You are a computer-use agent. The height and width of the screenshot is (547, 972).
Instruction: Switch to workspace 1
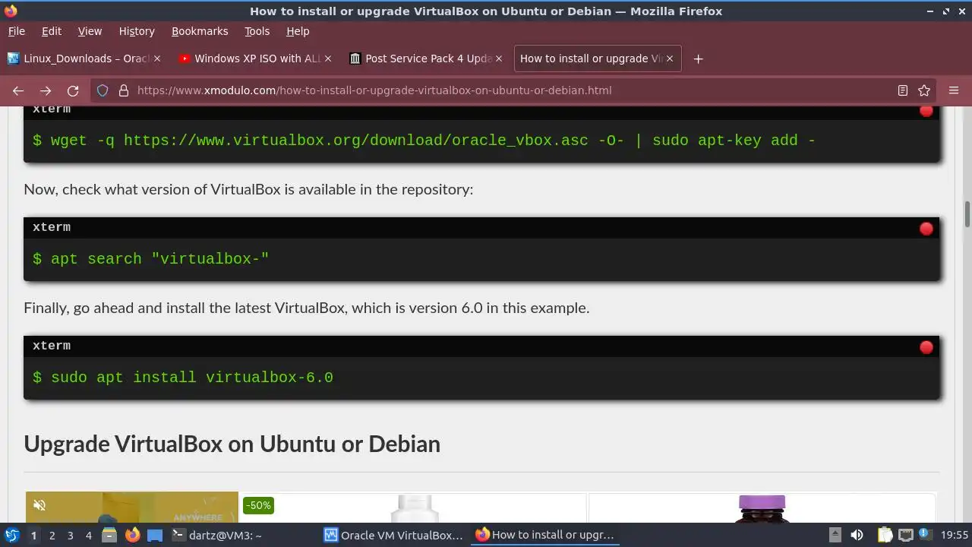(33, 535)
